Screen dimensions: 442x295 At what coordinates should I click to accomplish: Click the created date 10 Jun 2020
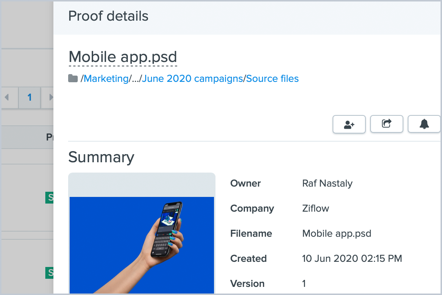tap(352, 259)
